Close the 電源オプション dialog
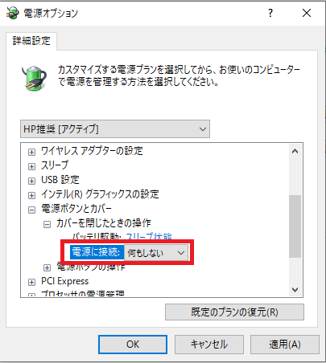 (307, 13)
